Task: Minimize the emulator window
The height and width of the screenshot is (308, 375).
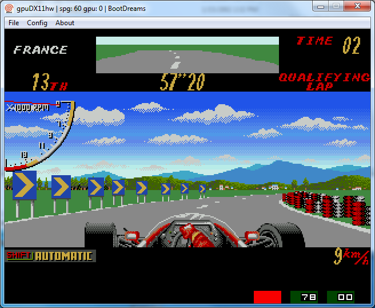Action: coord(321,6)
